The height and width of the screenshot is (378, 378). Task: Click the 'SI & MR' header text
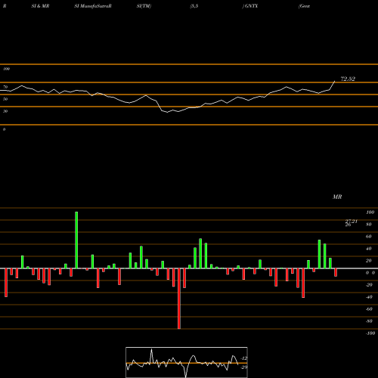[x=40, y=6]
